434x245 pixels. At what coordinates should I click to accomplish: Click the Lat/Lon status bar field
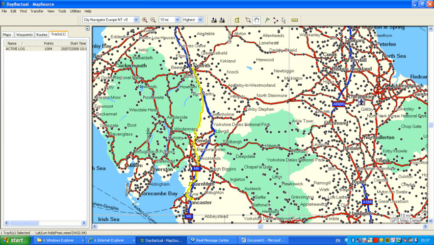tap(61, 233)
